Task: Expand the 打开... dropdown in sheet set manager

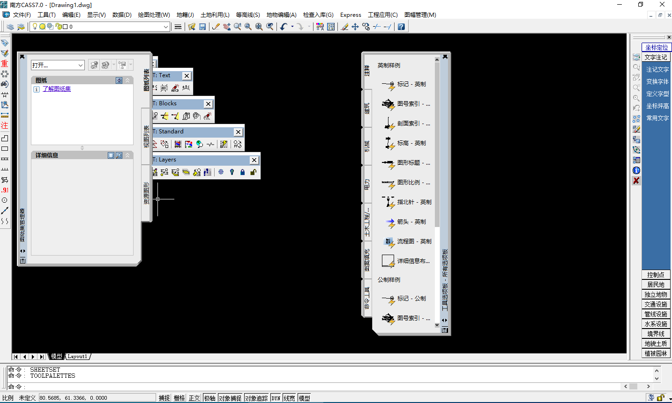Action: click(81, 65)
